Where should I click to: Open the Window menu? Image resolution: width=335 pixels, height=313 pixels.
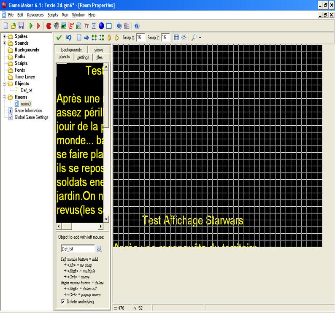[78, 15]
